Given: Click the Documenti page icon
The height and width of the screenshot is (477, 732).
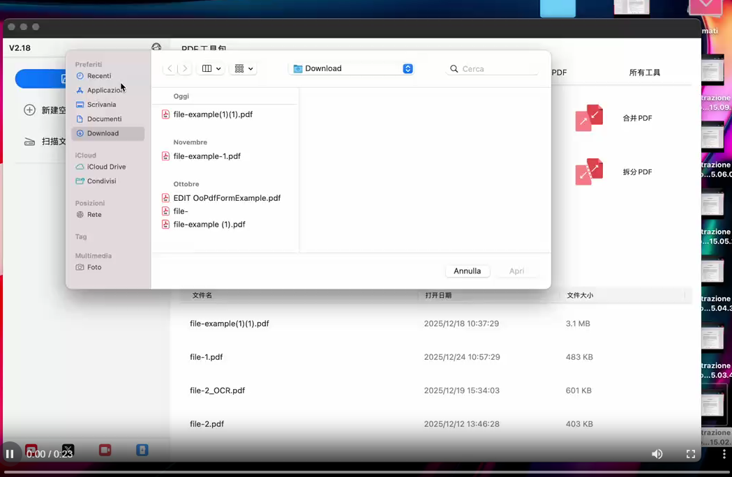Looking at the screenshot, I should point(80,119).
